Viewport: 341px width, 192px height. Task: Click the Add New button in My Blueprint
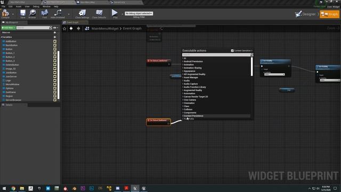point(9,28)
